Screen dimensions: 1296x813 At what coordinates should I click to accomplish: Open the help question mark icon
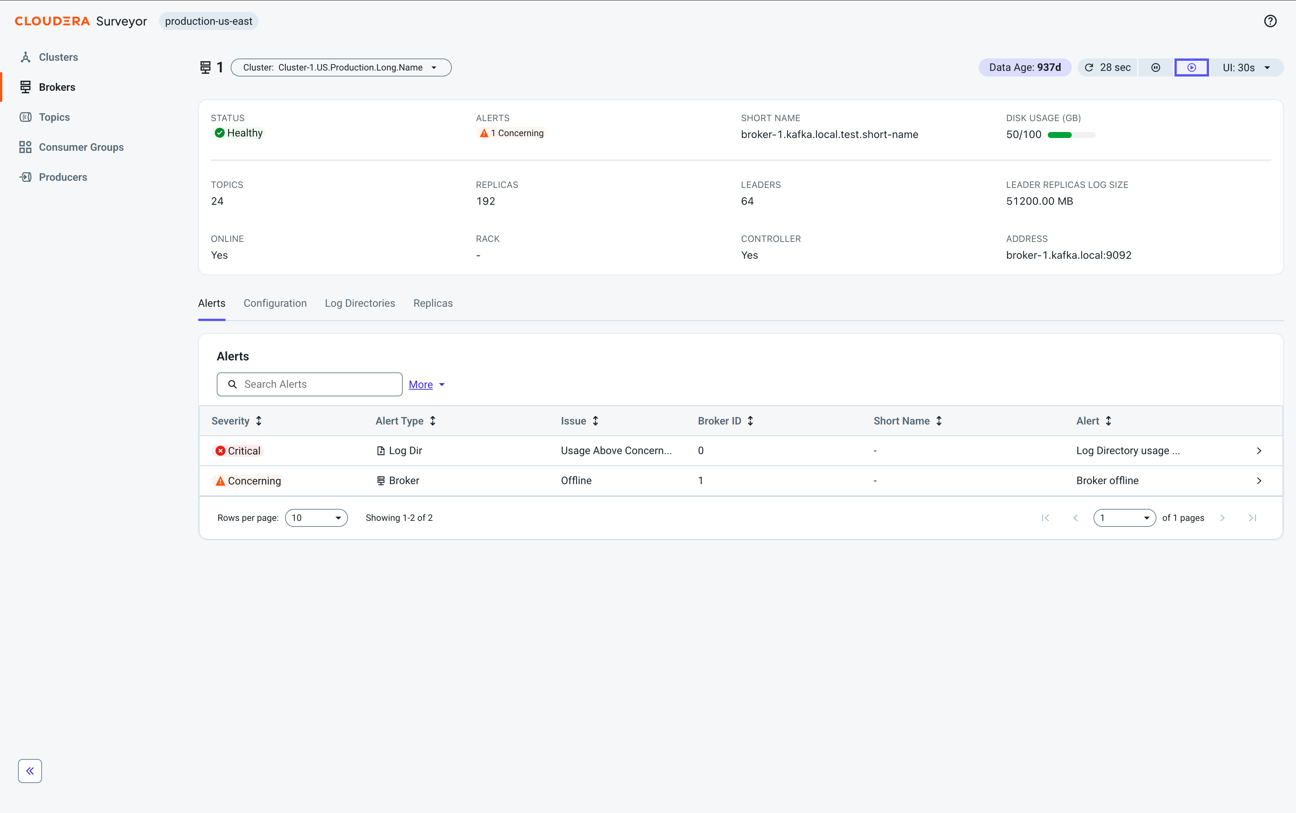pyautogui.click(x=1270, y=21)
